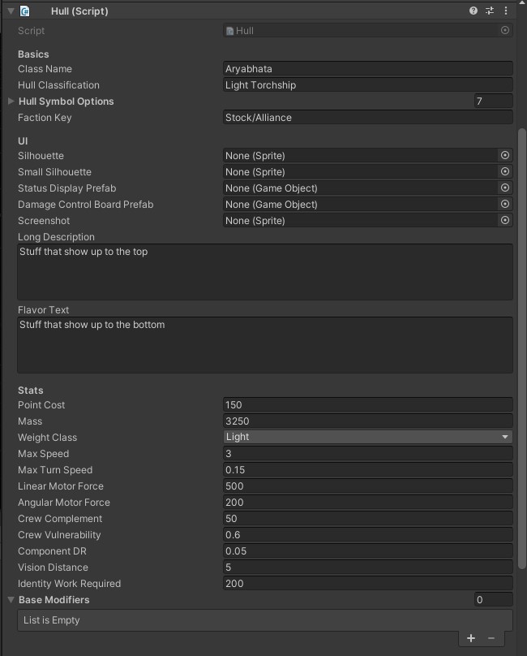Open the Small Silhouette sprite picker
The height and width of the screenshot is (656, 527).
pyautogui.click(x=505, y=172)
